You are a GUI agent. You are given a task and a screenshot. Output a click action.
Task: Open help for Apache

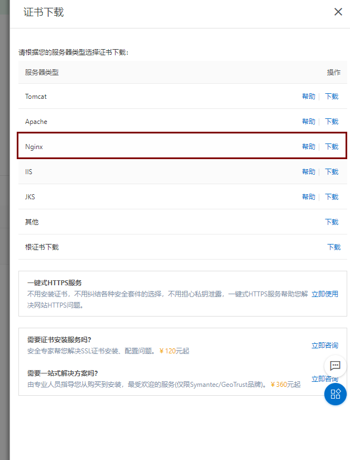(x=308, y=122)
